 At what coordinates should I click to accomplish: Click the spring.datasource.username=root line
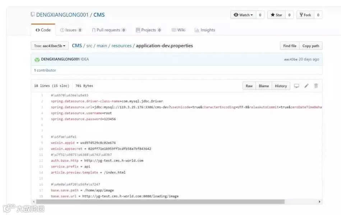click(81, 113)
